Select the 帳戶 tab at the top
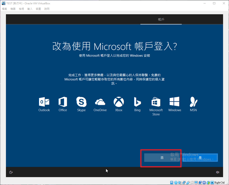The width and height of the screenshot is (229, 185). (161, 19)
